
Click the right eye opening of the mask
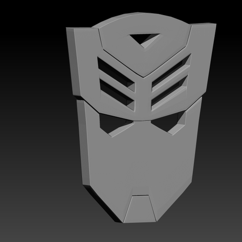[x=169, y=123]
